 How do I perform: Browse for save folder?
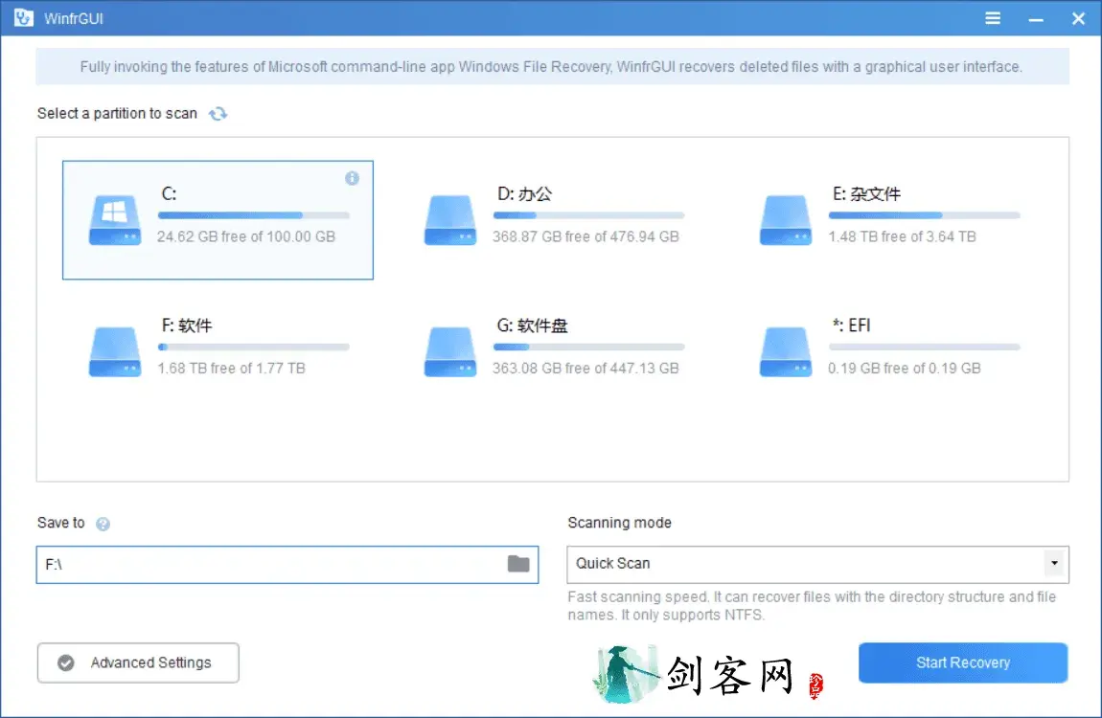click(518, 564)
